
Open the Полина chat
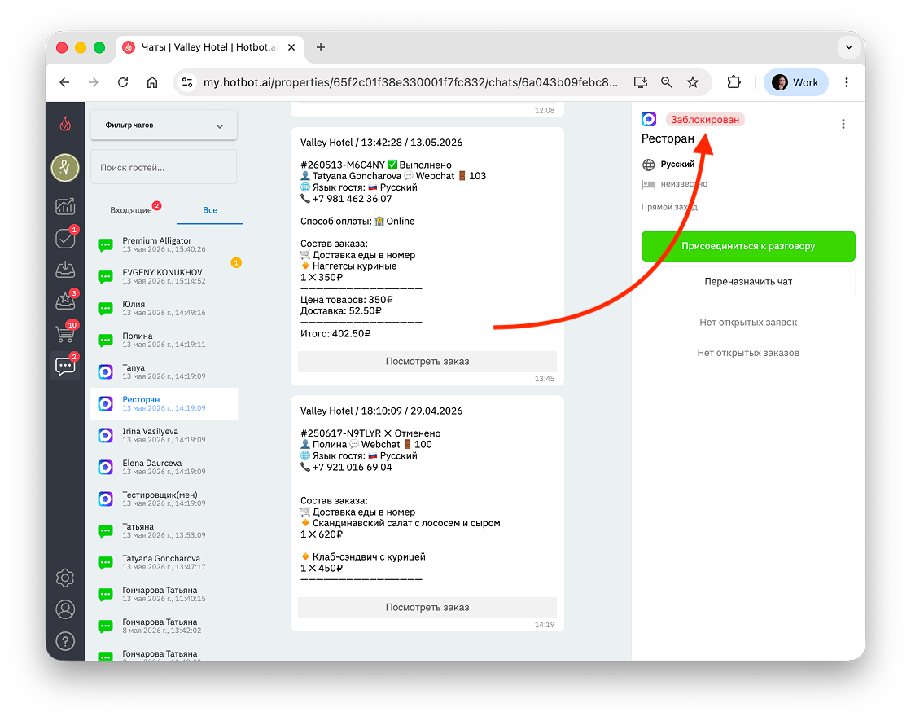click(164, 341)
